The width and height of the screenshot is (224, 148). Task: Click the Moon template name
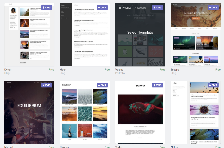pos(63,70)
